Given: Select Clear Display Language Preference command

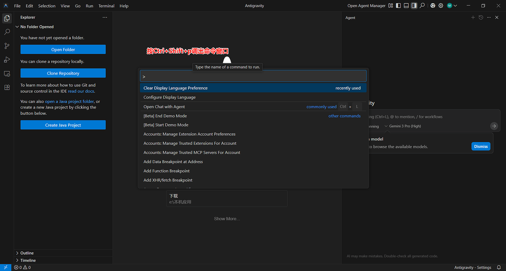Looking at the screenshot, I should (x=253, y=88).
